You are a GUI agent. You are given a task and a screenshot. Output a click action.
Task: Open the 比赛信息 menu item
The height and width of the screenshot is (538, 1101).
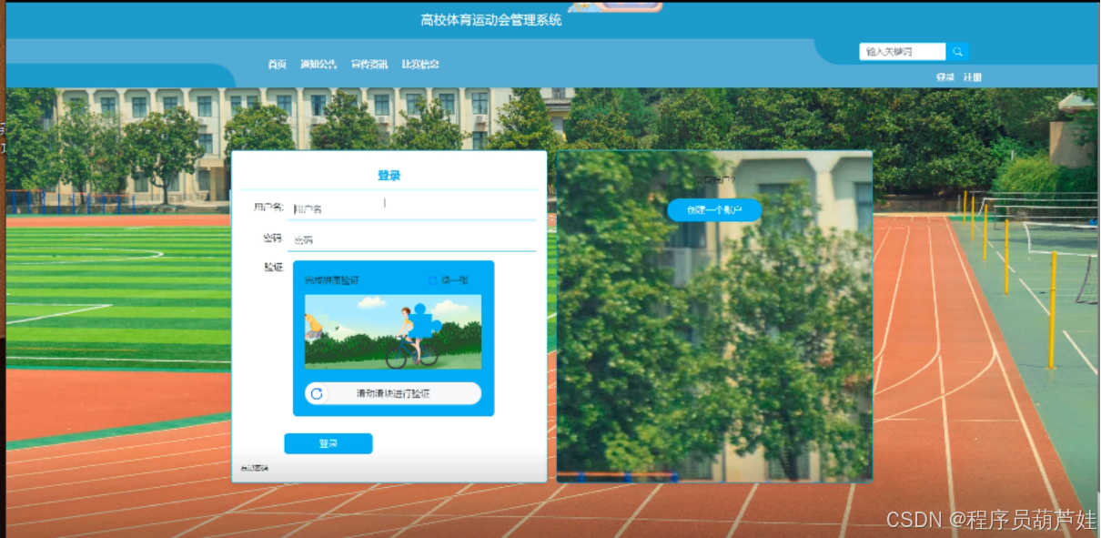click(x=420, y=65)
